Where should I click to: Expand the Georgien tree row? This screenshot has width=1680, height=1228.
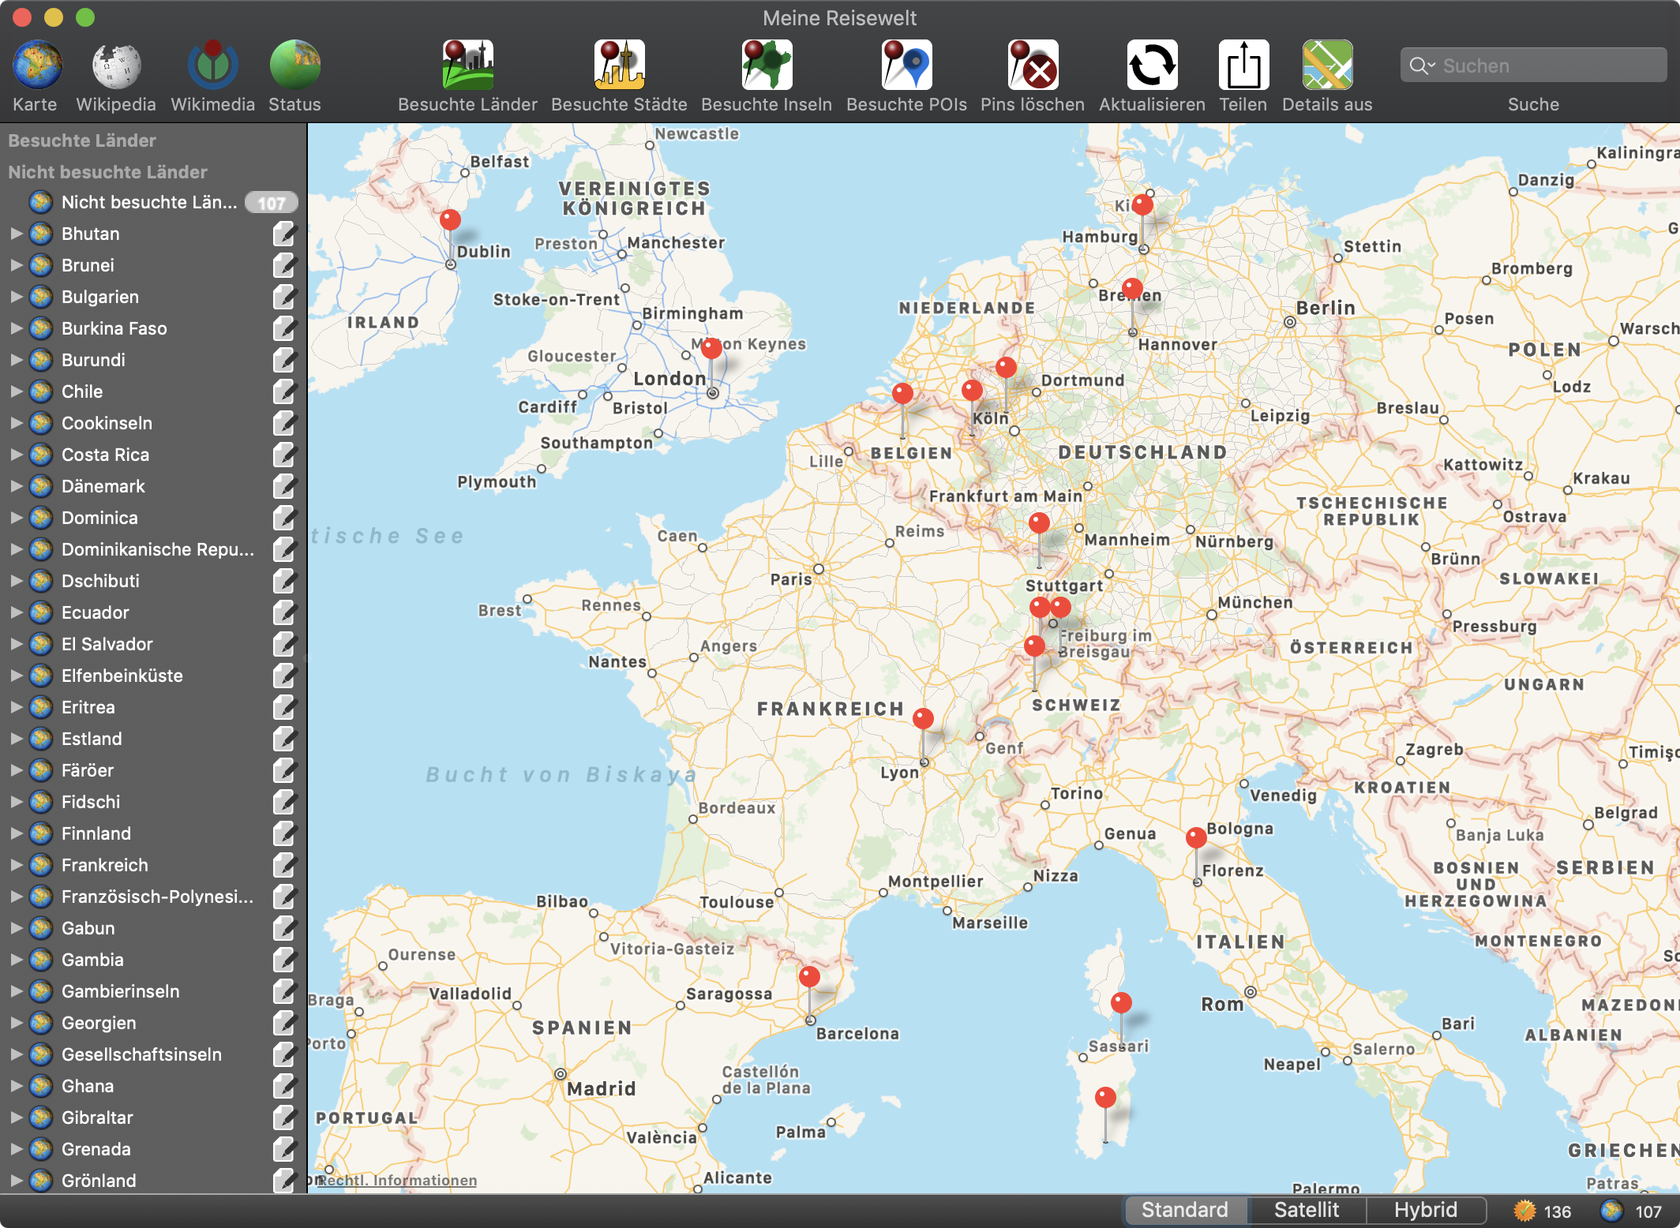(17, 1023)
